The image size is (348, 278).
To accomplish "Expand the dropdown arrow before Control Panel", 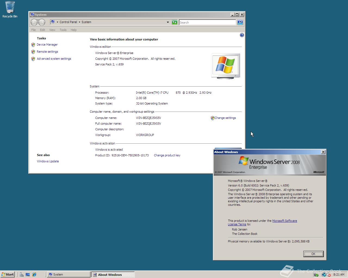I will coord(57,22).
